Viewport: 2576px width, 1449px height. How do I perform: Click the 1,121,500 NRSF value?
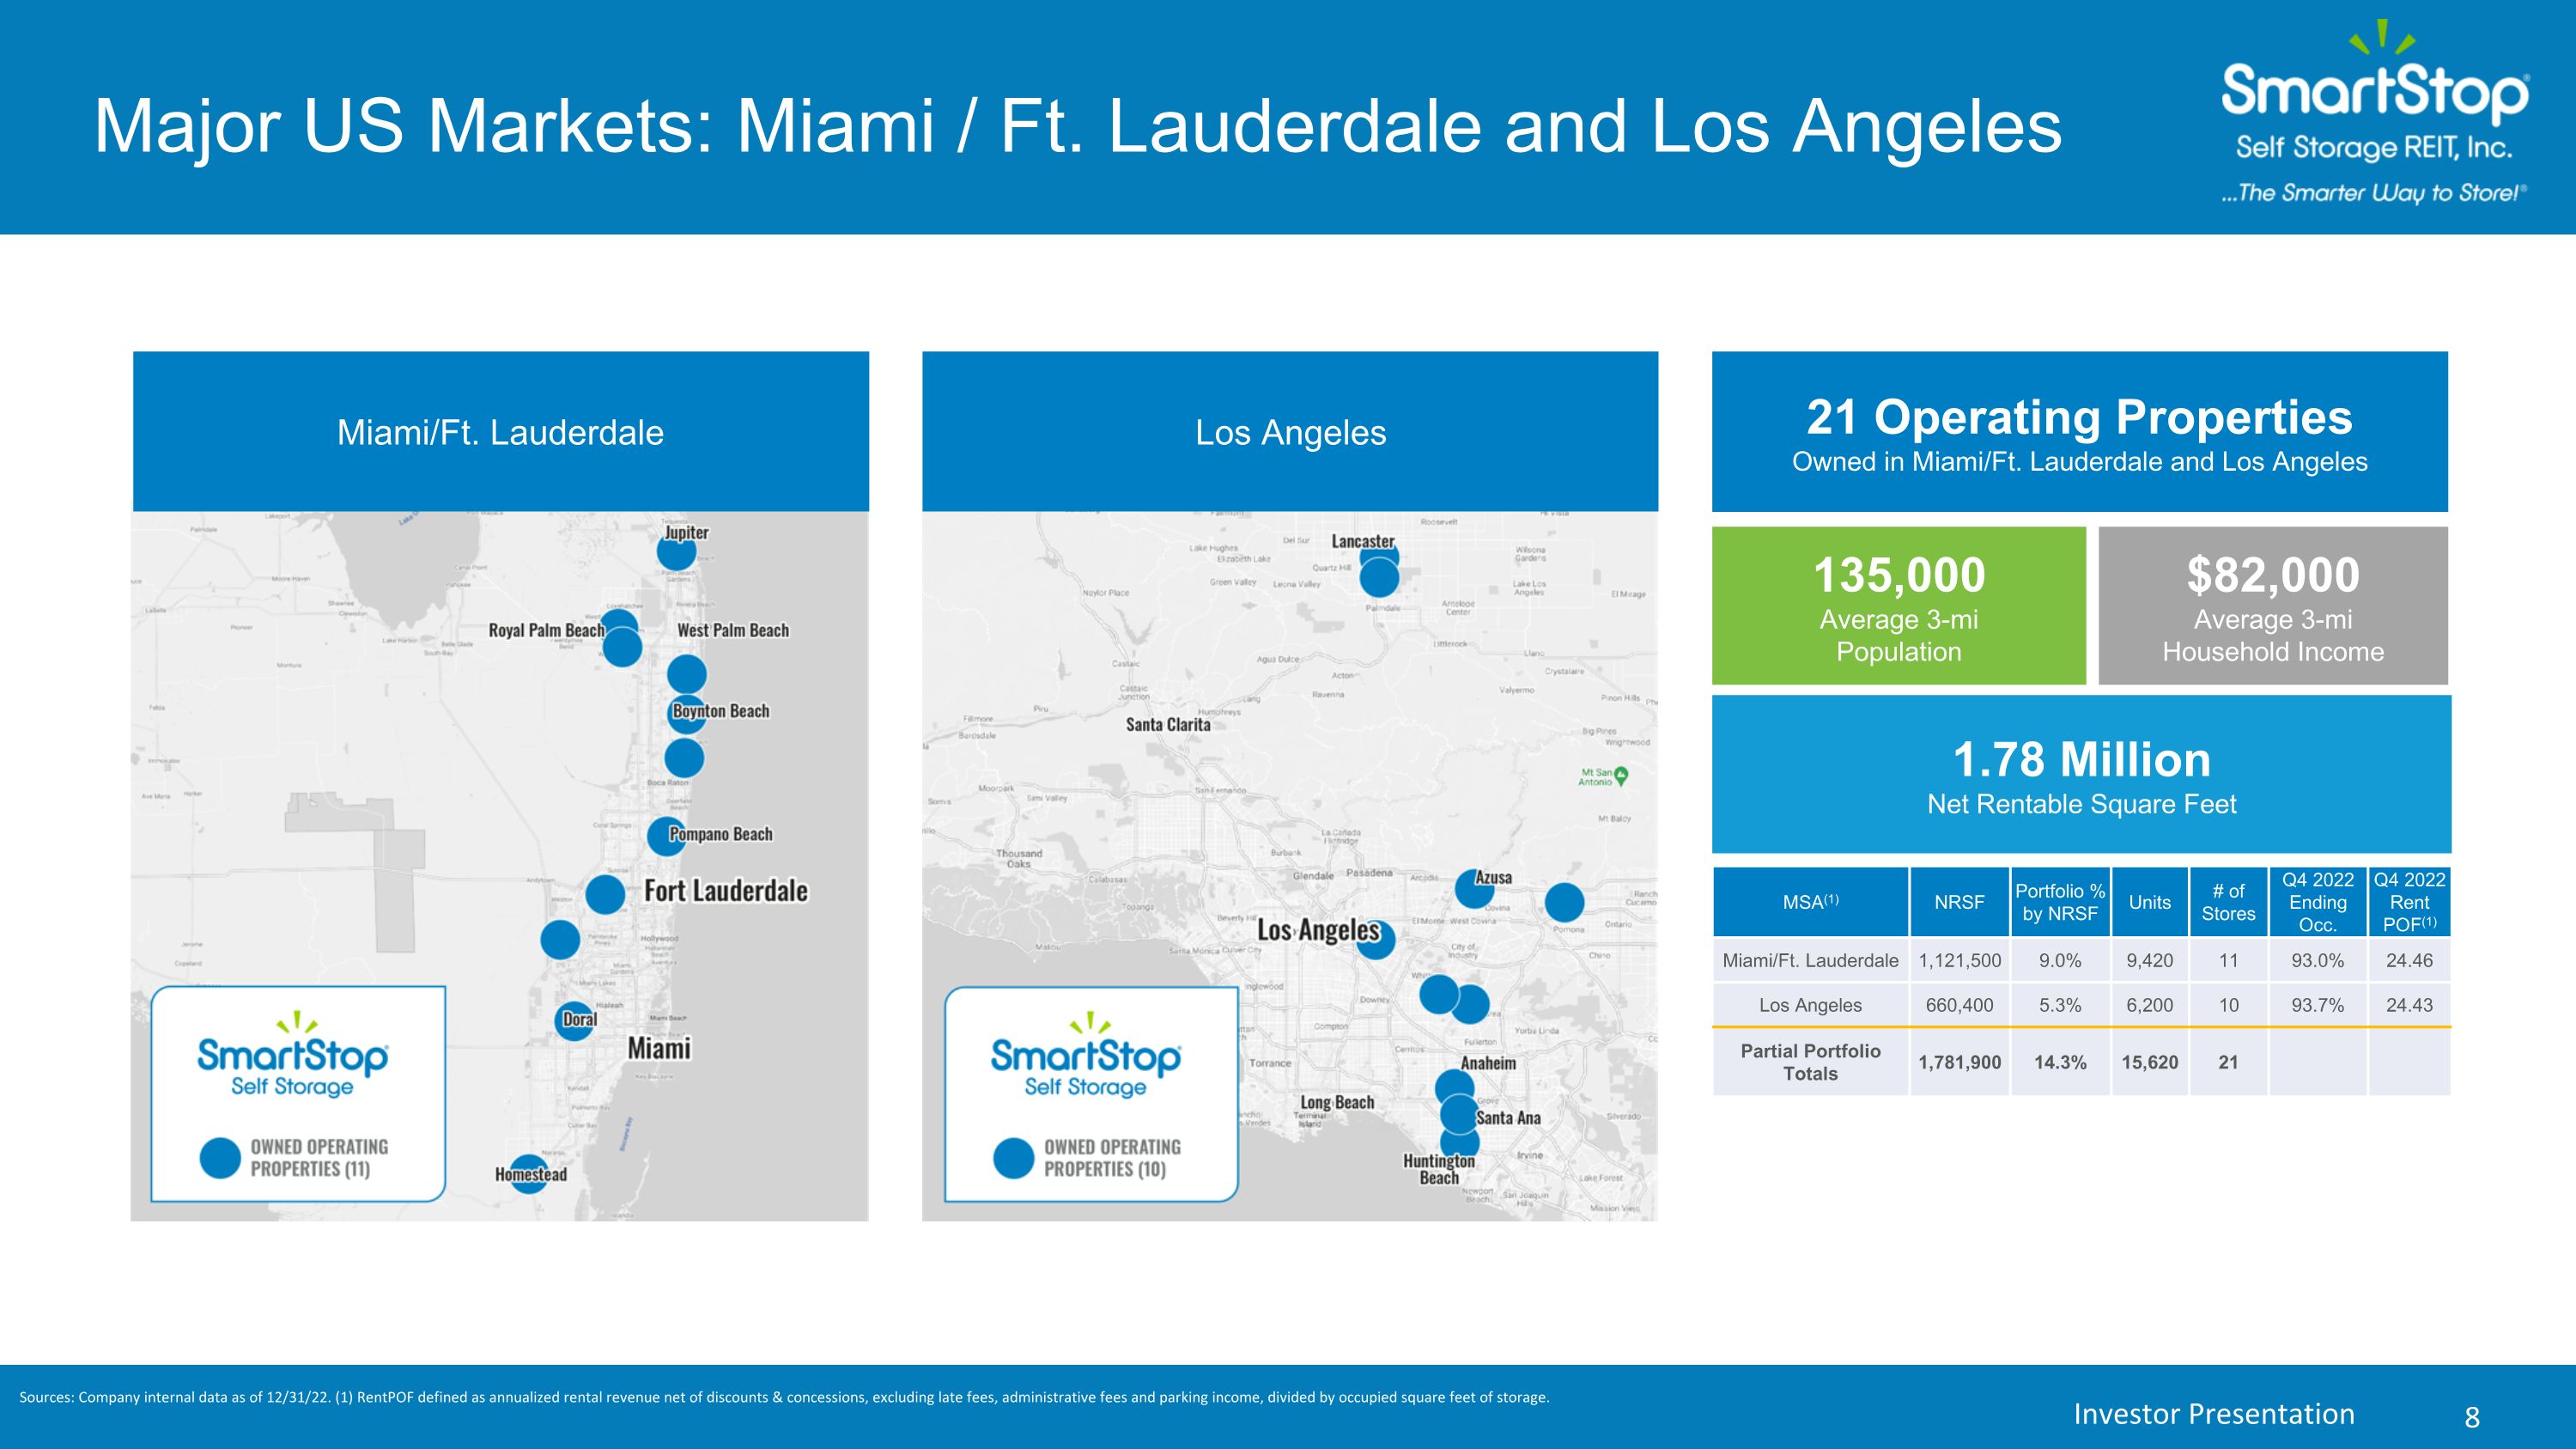(x=1959, y=961)
